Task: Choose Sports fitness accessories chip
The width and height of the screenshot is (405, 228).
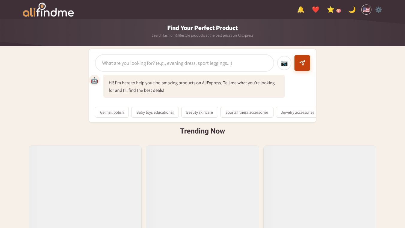Action: coord(247,112)
